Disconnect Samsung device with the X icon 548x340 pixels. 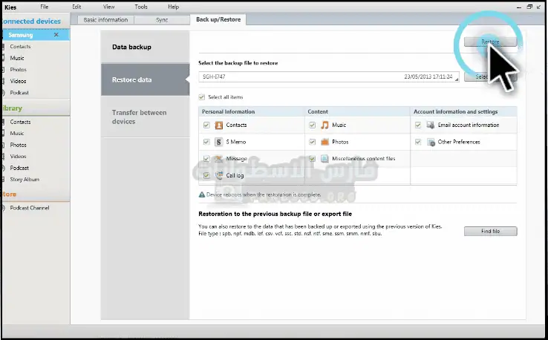[56, 35]
